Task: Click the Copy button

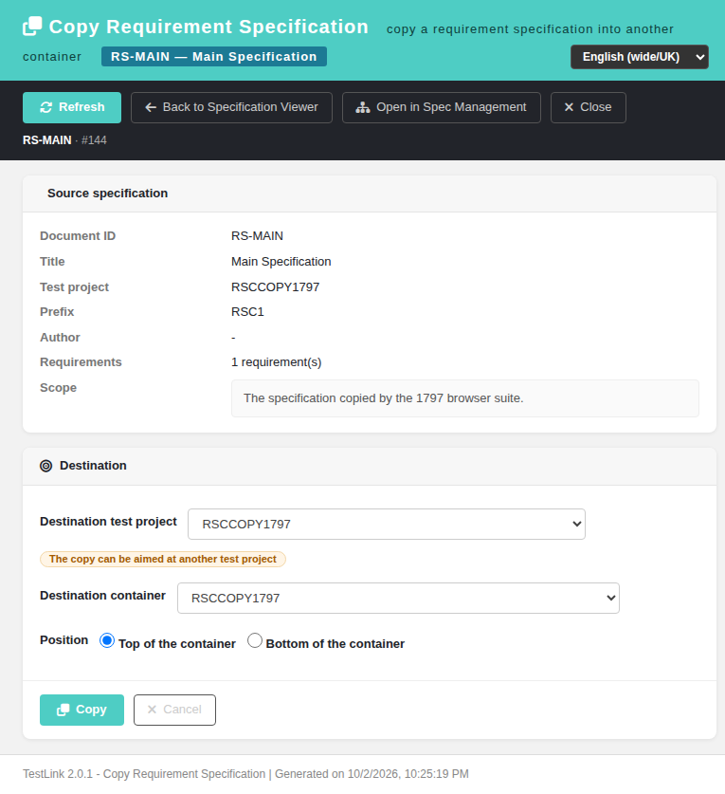Action: [82, 710]
